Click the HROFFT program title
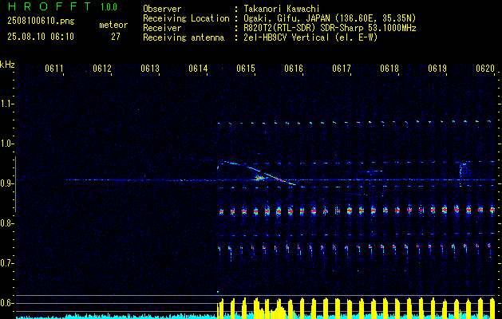This screenshot has height=319, width=502. click(49, 6)
